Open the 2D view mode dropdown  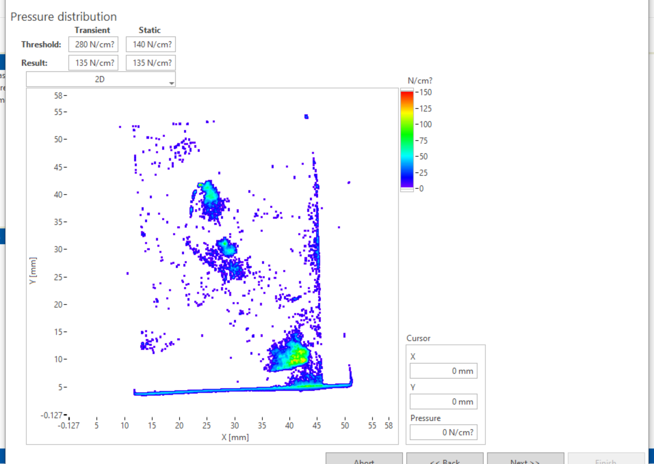(101, 80)
